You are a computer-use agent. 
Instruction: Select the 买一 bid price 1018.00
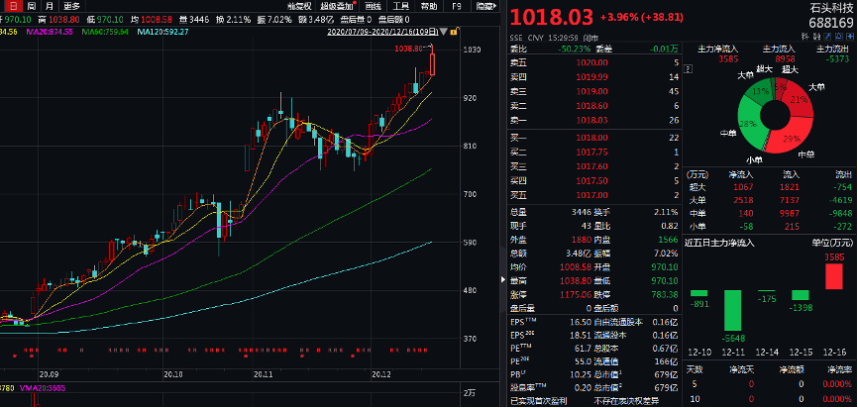[591, 138]
